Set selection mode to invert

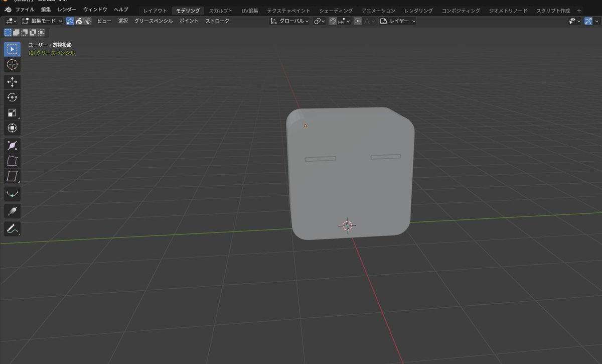point(33,33)
